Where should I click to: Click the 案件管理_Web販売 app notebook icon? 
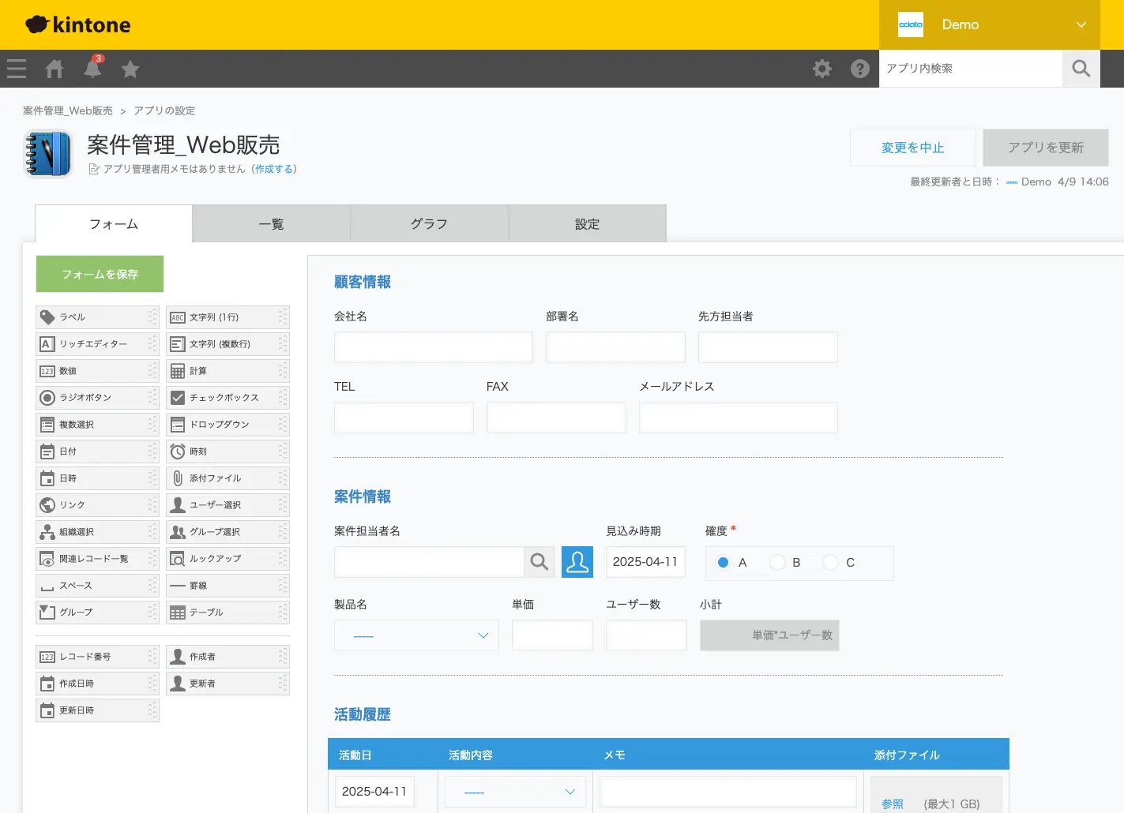49,154
